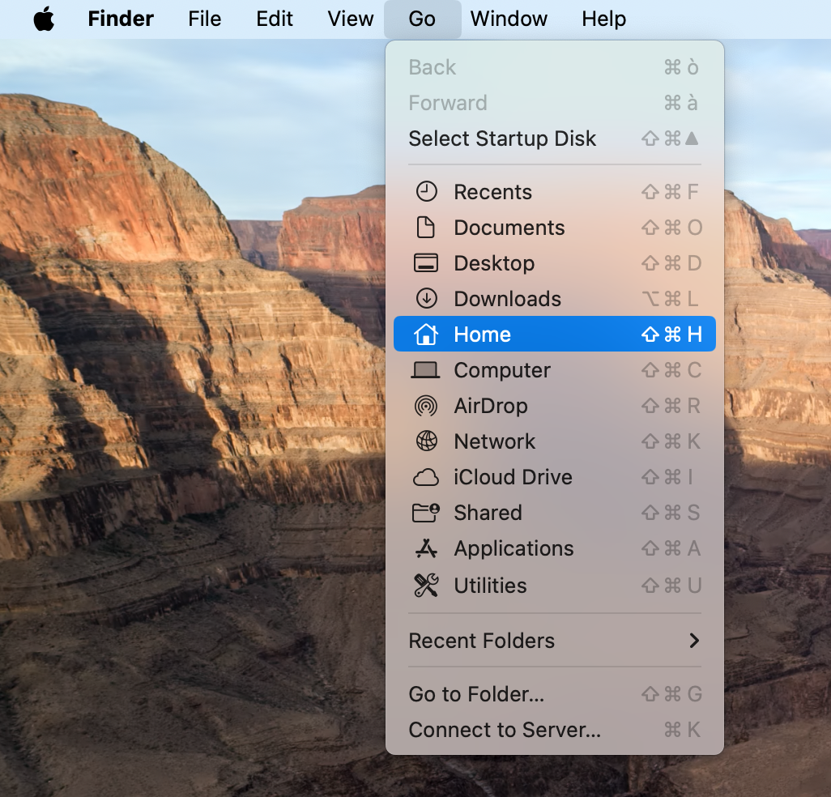Close the open Go menu
831x797 pixels.
coord(423,19)
